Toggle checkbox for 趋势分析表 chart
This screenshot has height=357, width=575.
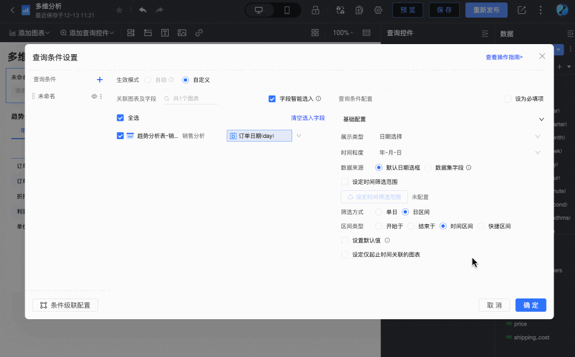point(120,135)
